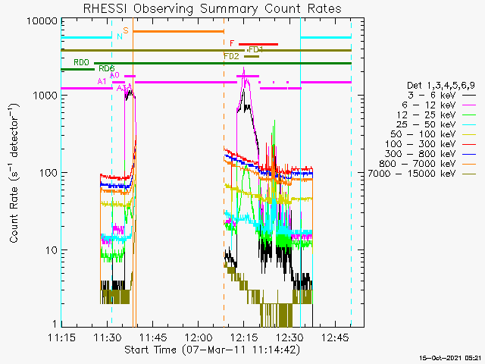The image size is (485, 364).
Task: Click the FD2 flag label
Action: pos(231,56)
